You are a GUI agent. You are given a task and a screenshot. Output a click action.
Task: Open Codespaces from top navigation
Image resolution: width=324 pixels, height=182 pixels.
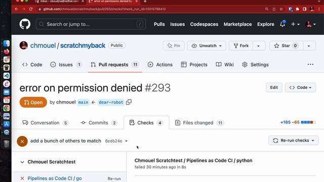[204, 24]
